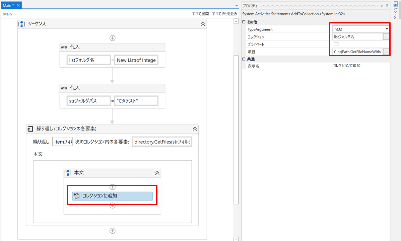Click the リソース panel icon

tap(396, 4)
